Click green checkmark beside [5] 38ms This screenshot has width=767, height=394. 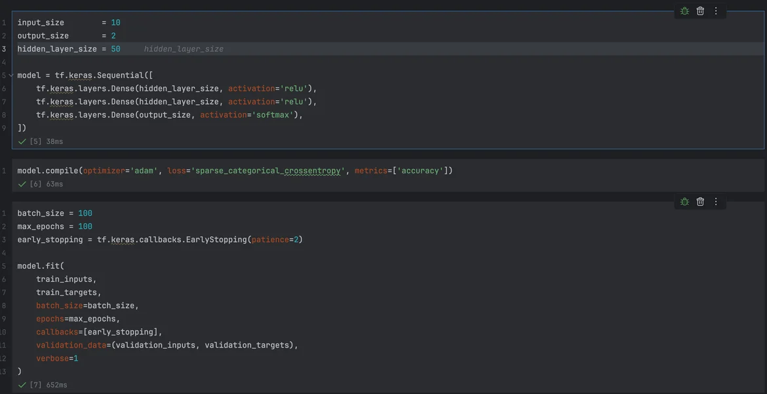click(22, 141)
